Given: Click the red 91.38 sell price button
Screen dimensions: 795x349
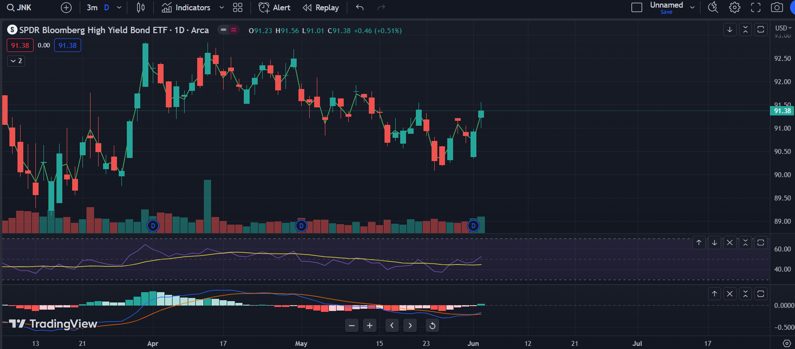Looking at the screenshot, I should pos(20,45).
